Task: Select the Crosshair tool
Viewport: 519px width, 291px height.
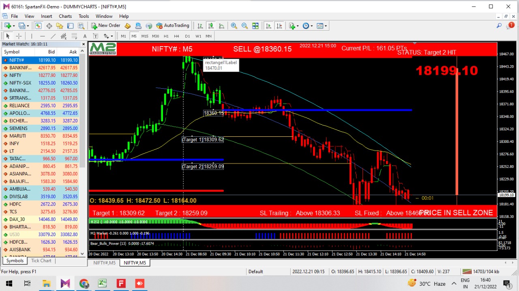Action: coord(19,36)
